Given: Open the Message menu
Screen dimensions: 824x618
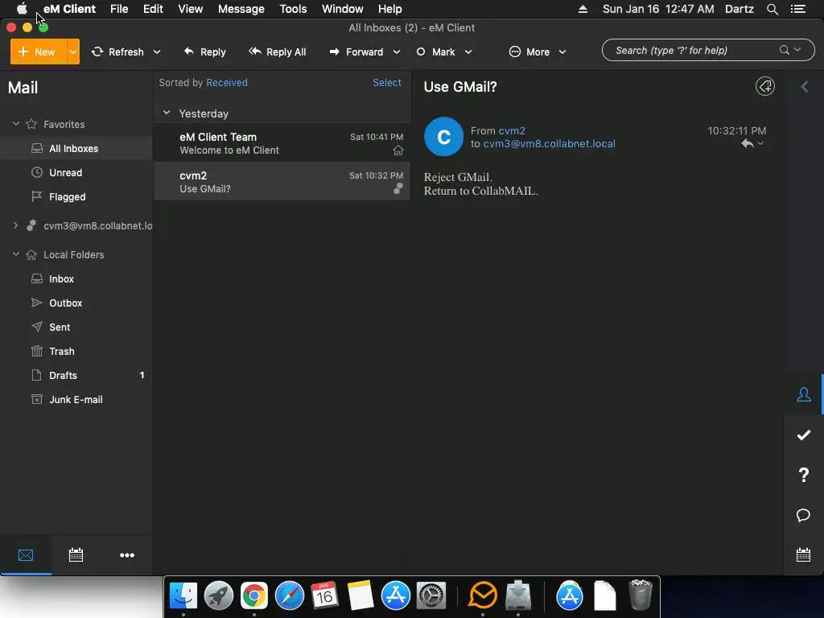Looking at the screenshot, I should pos(241,9).
